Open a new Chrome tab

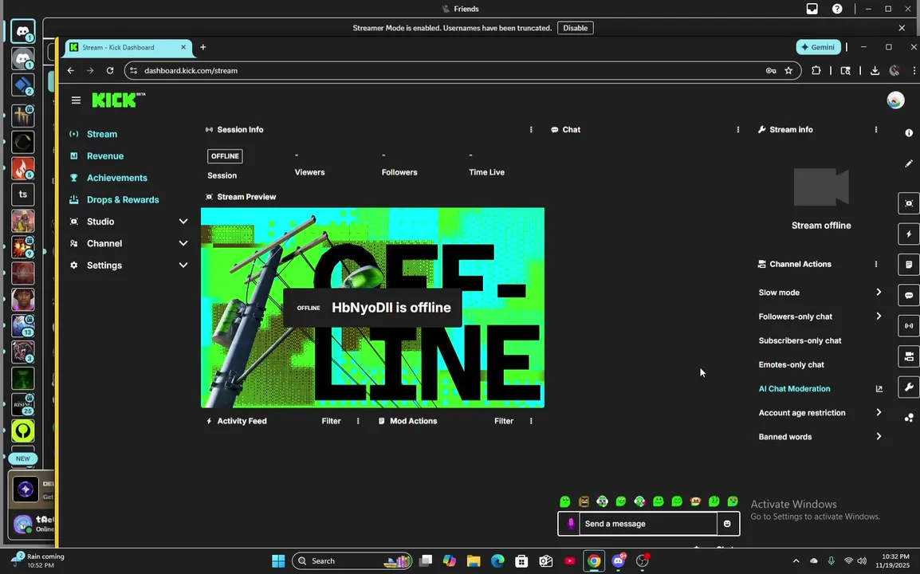coord(203,47)
